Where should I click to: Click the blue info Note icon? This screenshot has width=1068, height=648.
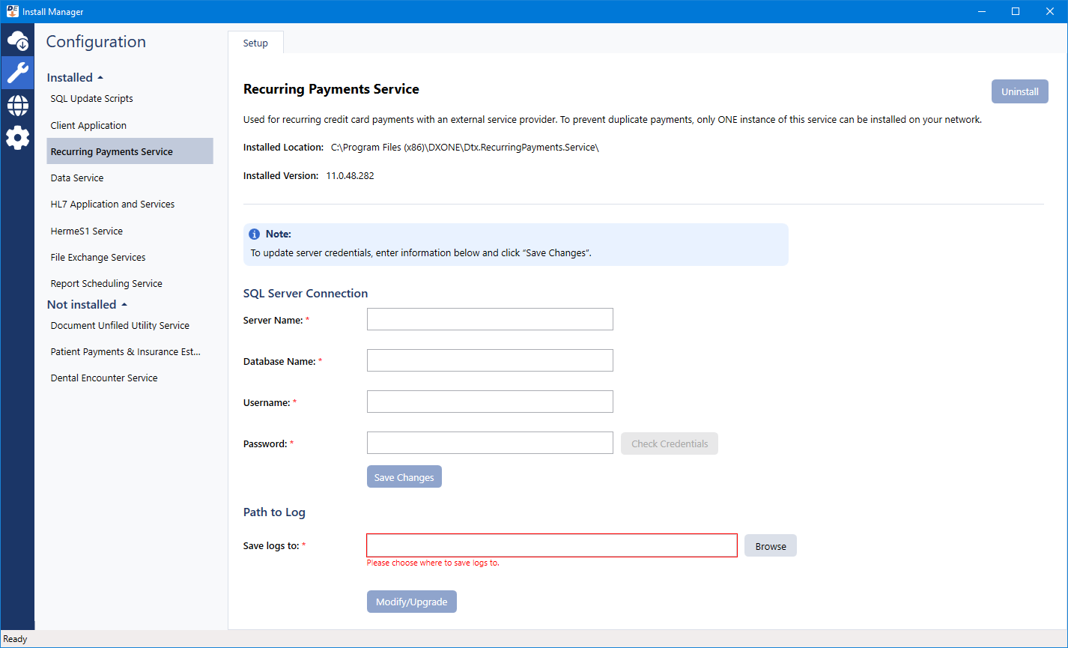click(255, 234)
